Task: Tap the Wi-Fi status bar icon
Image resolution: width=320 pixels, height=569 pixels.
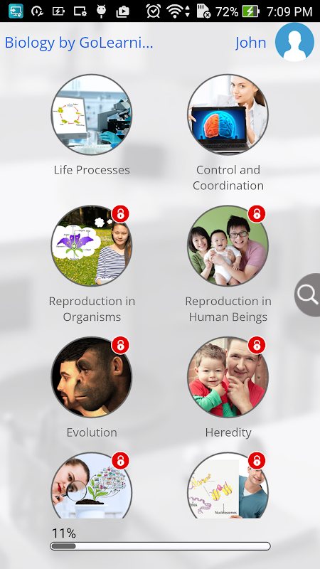Action: click(x=175, y=11)
